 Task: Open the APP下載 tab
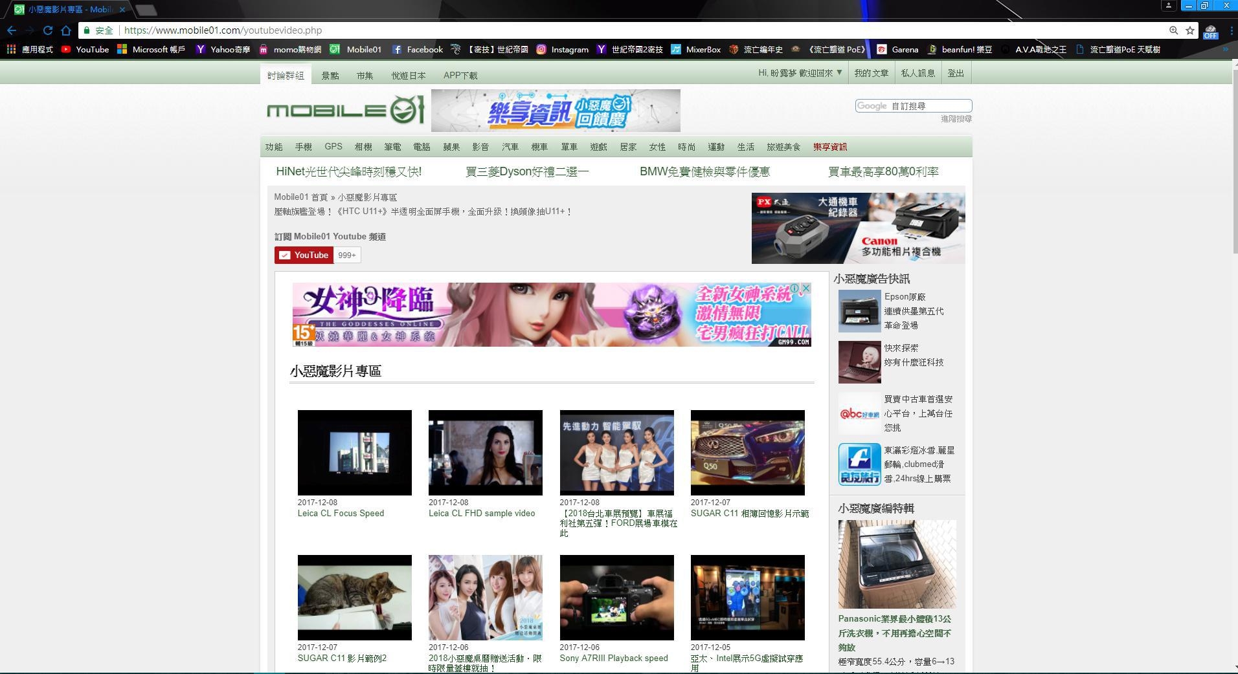pyautogui.click(x=460, y=75)
